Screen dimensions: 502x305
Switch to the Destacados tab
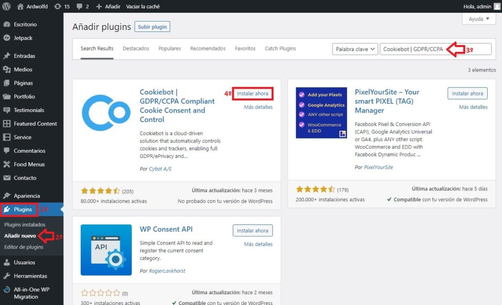(x=136, y=48)
